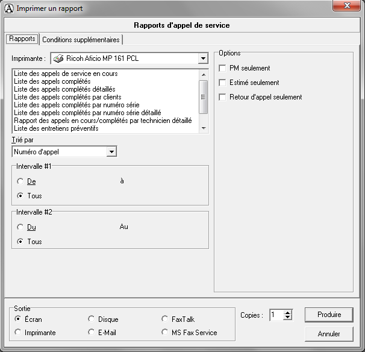Click the Annuler button

pos(329,334)
